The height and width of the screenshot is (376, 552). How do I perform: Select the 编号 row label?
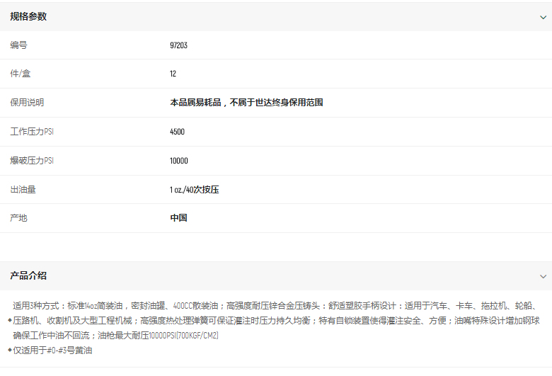[18, 45]
